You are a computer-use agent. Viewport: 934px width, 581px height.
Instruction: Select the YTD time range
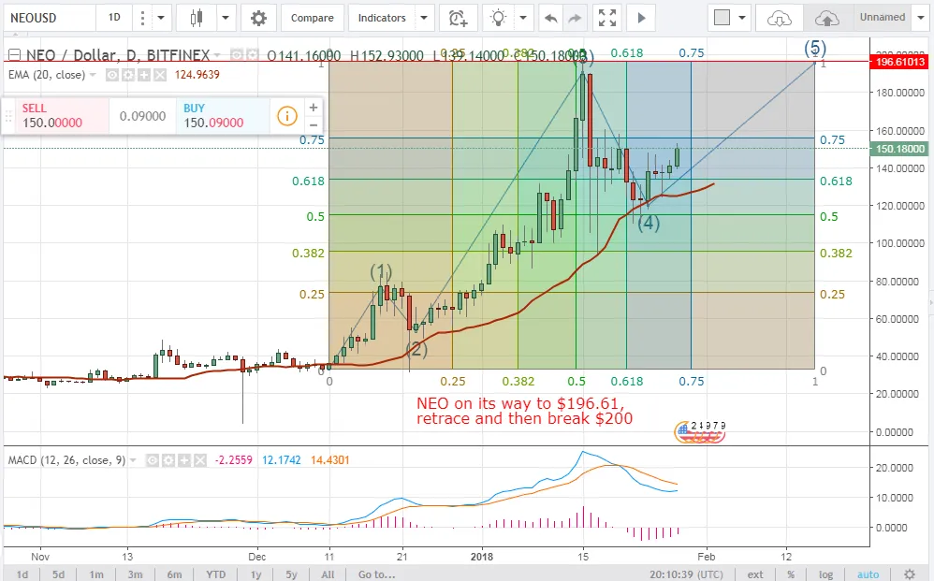pyautogui.click(x=215, y=574)
